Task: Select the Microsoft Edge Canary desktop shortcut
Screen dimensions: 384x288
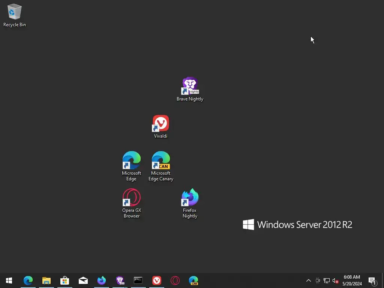Action: [160, 166]
